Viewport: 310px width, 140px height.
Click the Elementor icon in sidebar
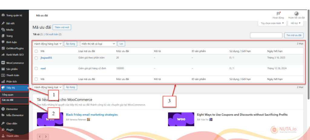pyautogui.click(x=3, y=109)
